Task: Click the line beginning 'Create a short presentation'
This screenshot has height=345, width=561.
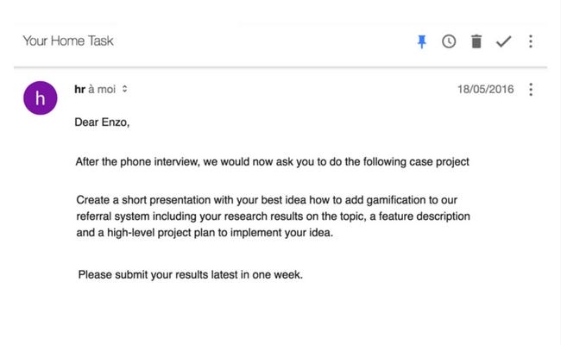Action: (267, 200)
